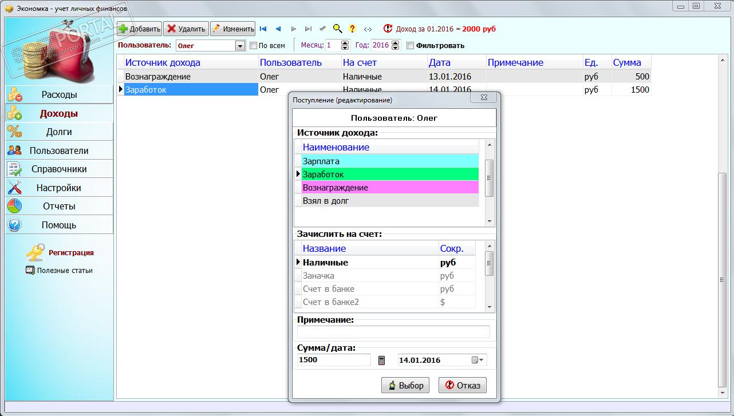
Task: Cancel with the Отказ button
Action: coord(463,385)
